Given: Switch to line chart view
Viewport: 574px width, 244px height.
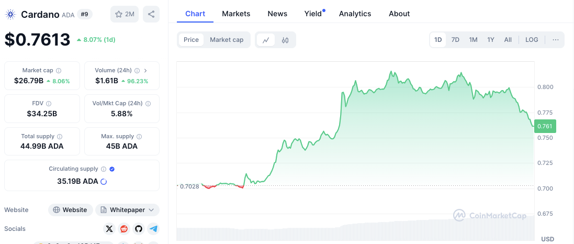Looking at the screenshot, I should [x=266, y=40].
